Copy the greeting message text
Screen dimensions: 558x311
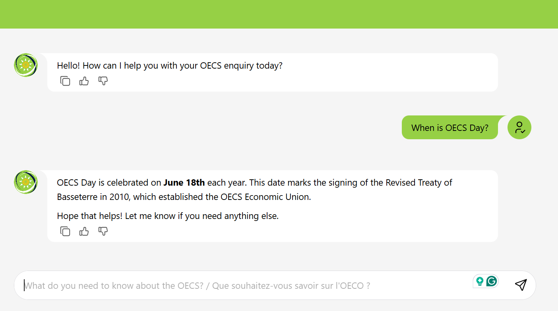(65, 81)
